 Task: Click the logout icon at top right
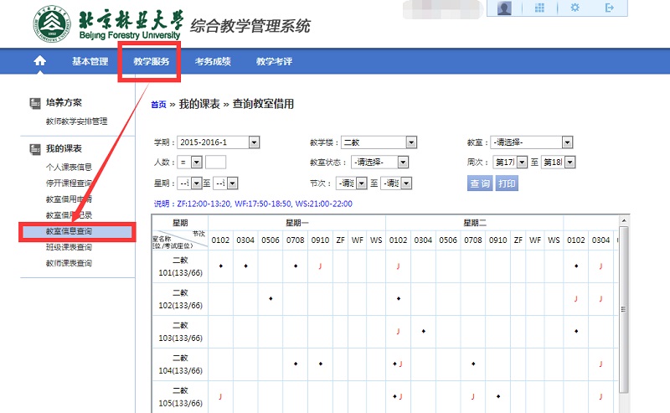coord(610,8)
